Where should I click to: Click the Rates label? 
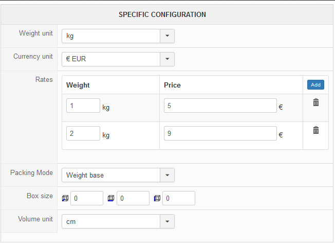pyautogui.click(x=44, y=79)
